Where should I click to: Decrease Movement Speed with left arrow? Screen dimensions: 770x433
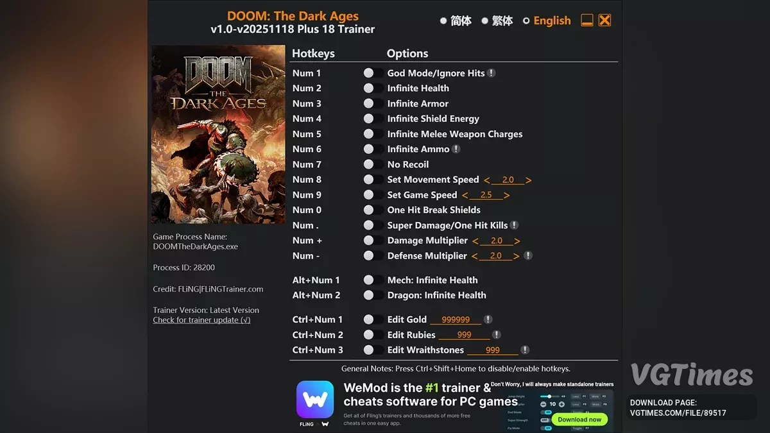pyautogui.click(x=487, y=180)
